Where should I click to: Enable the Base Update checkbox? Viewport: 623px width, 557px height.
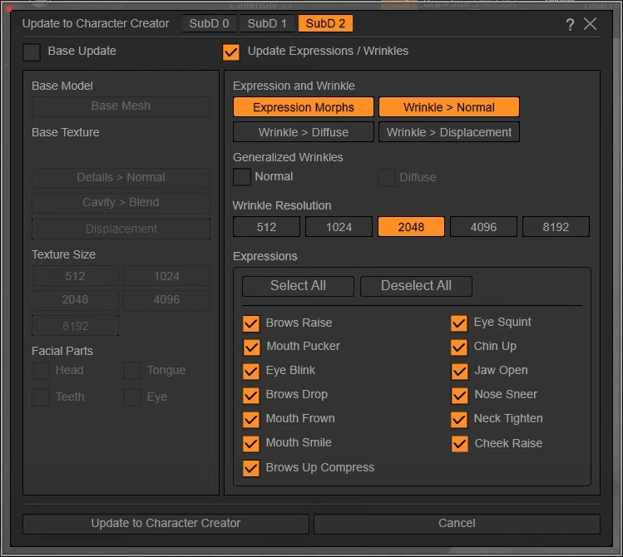coord(32,52)
